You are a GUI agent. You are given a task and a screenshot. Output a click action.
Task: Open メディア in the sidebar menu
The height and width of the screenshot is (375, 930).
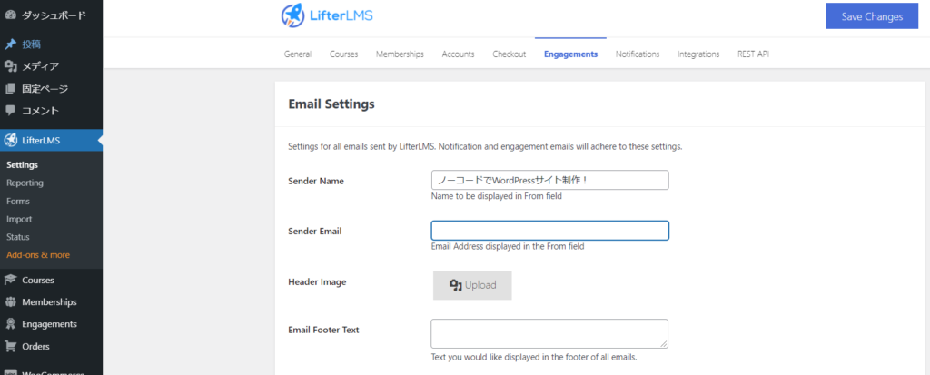40,66
